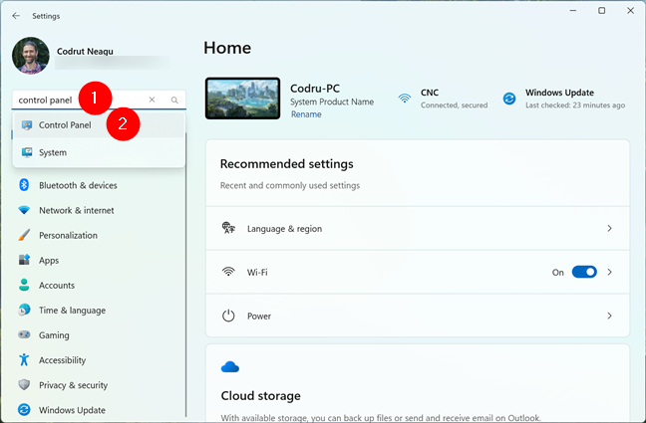
Task: Open Language & region setting
Action: point(418,228)
